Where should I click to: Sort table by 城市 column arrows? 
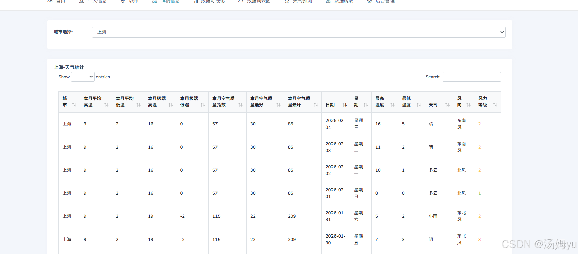click(x=74, y=105)
